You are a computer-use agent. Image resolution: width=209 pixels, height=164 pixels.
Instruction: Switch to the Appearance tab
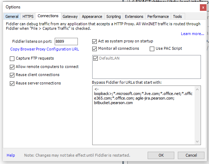[92, 16]
